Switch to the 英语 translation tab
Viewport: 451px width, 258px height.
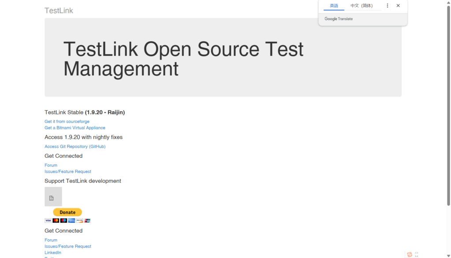point(334,6)
